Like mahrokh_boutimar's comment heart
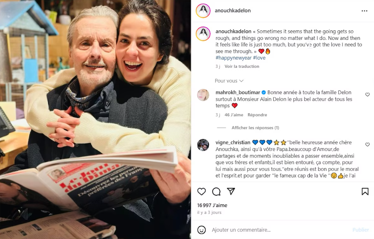Image resolution: width=374 pixels, height=239 pixels. point(367,95)
